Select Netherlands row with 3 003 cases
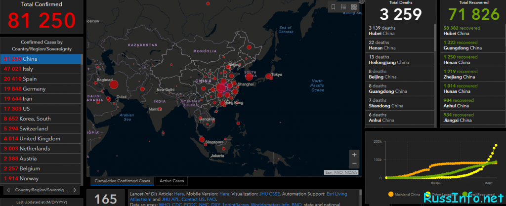506x206 pixels. 41,149
